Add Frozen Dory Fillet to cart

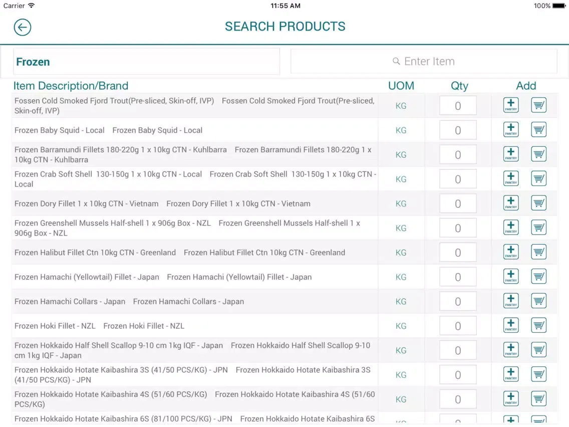pos(538,203)
